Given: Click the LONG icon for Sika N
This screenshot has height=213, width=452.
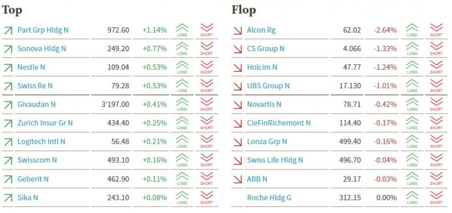Looking at the screenshot, I should [182, 198].
